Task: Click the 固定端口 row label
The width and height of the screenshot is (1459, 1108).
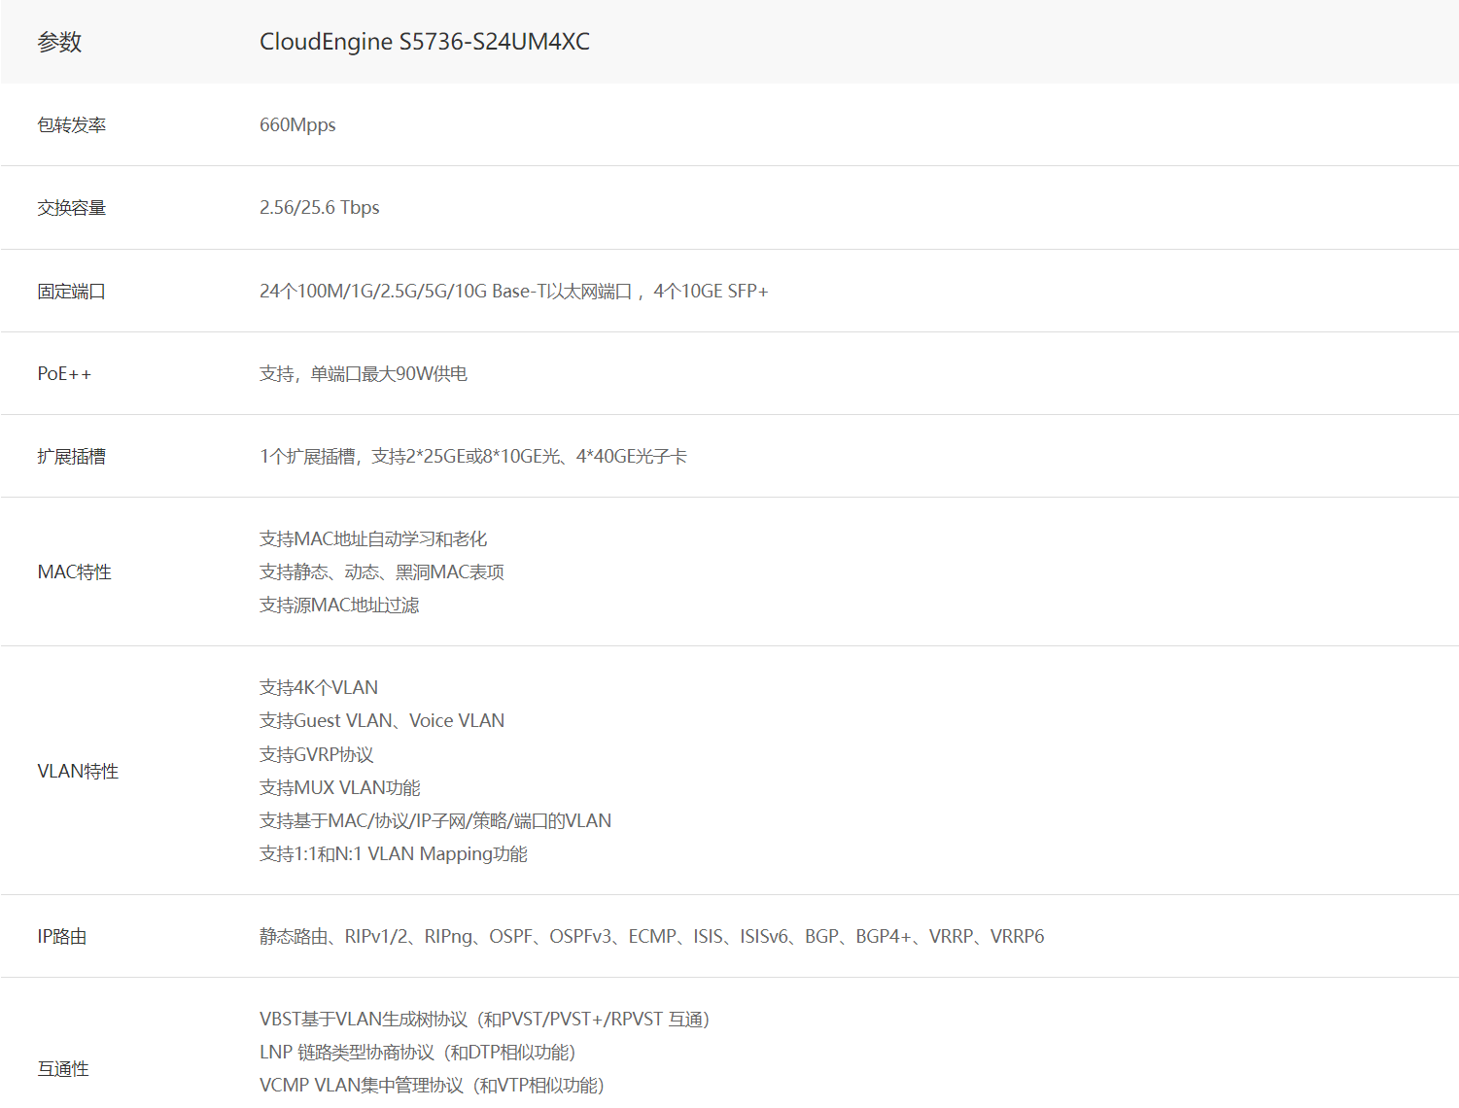Action: pos(71,291)
